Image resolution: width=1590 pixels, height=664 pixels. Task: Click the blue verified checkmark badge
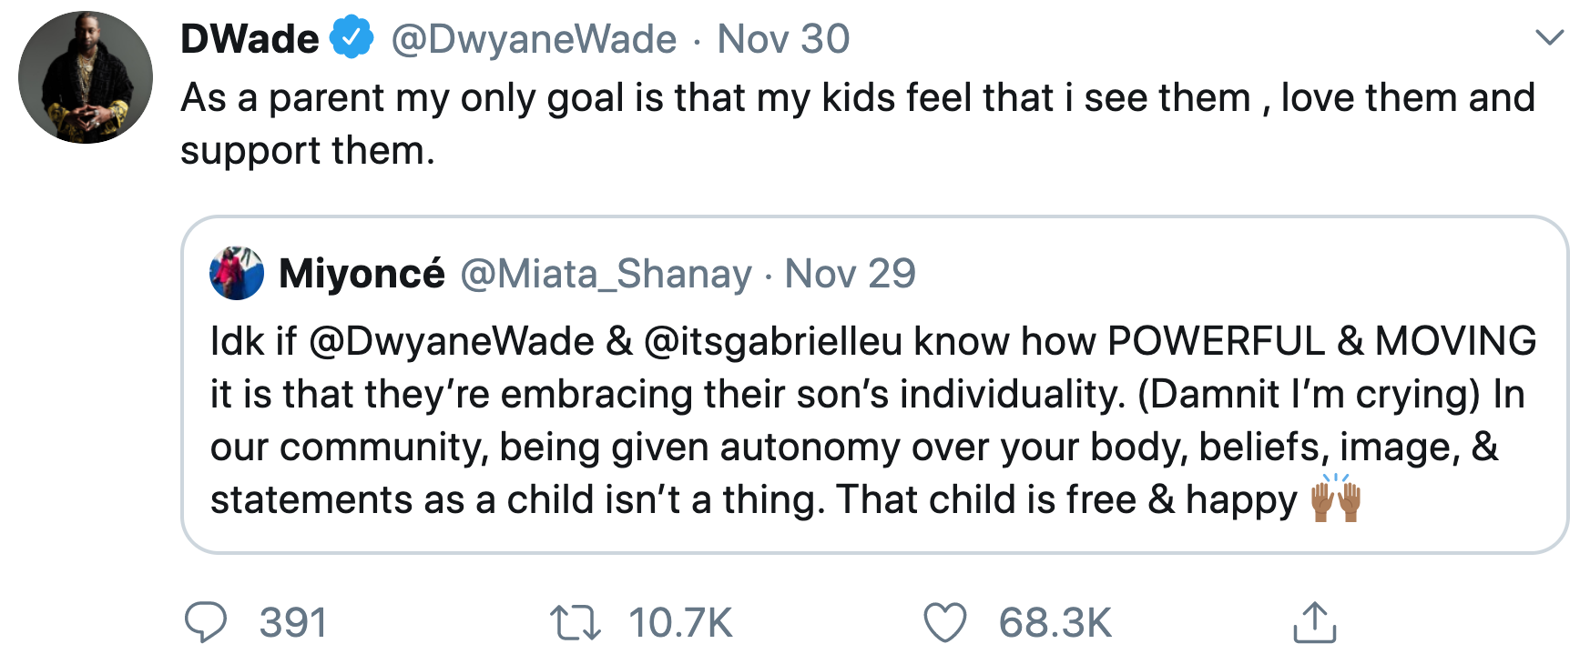point(352,38)
